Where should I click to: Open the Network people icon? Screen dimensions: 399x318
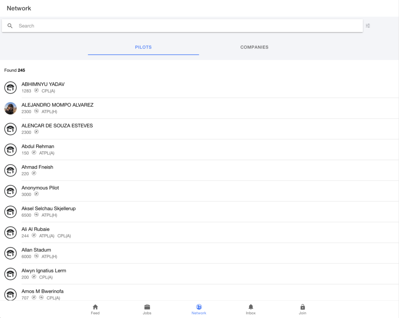tap(199, 307)
